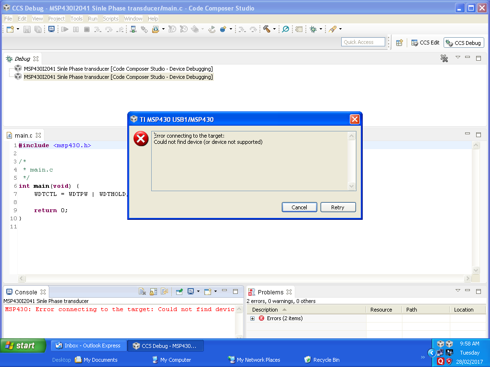Screen dimensions: 490x367
Task: Click the flashlight Search toolbar icon
Action: (333, 29)
